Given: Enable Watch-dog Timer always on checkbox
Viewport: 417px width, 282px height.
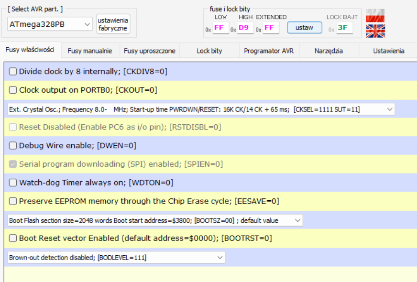Looking at the screenshot, I should tap(13, 183).
